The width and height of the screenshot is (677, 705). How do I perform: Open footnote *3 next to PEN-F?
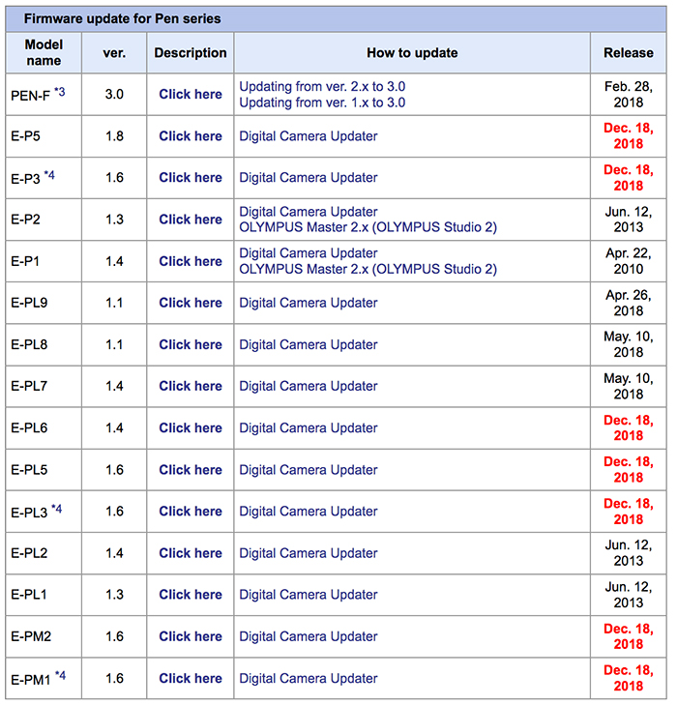60,92
